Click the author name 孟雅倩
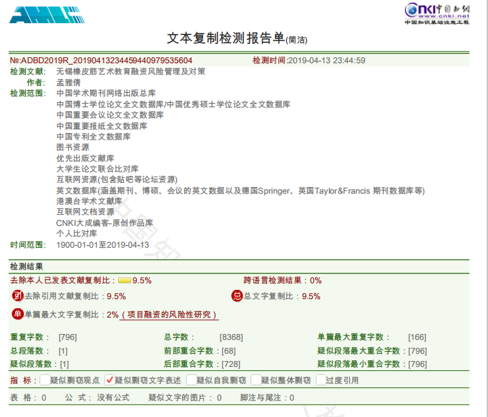 [x=69, y=82]
